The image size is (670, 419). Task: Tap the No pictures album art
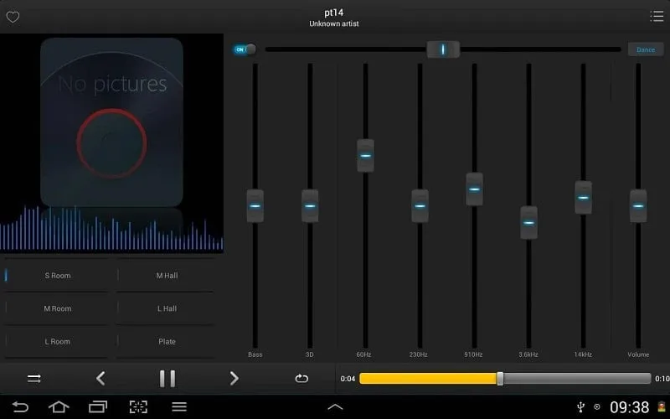pos(111,122)
